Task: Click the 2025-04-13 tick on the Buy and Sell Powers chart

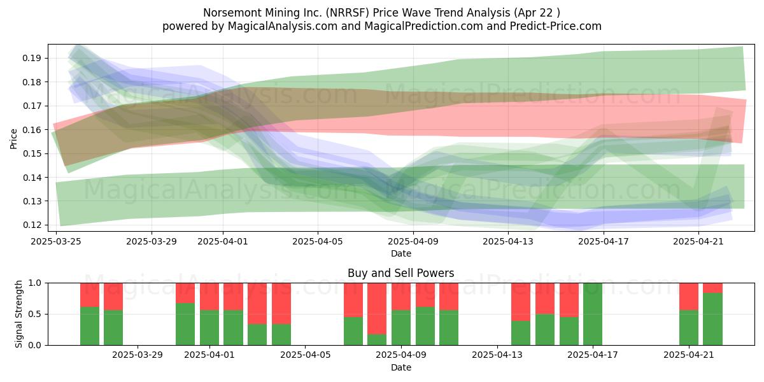Action: [x=497, y=355]
